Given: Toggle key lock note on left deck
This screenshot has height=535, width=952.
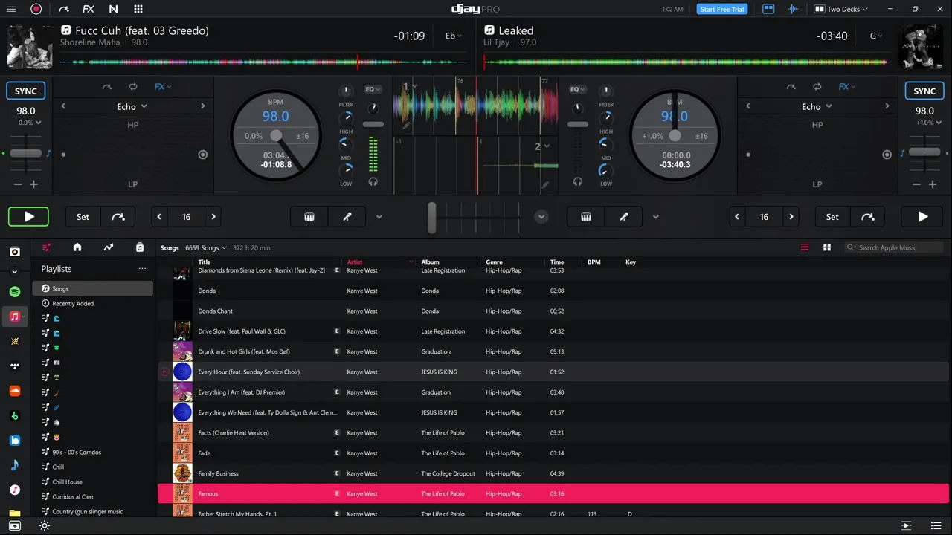Looking at the screenshot, I should (x=49, y=153).
